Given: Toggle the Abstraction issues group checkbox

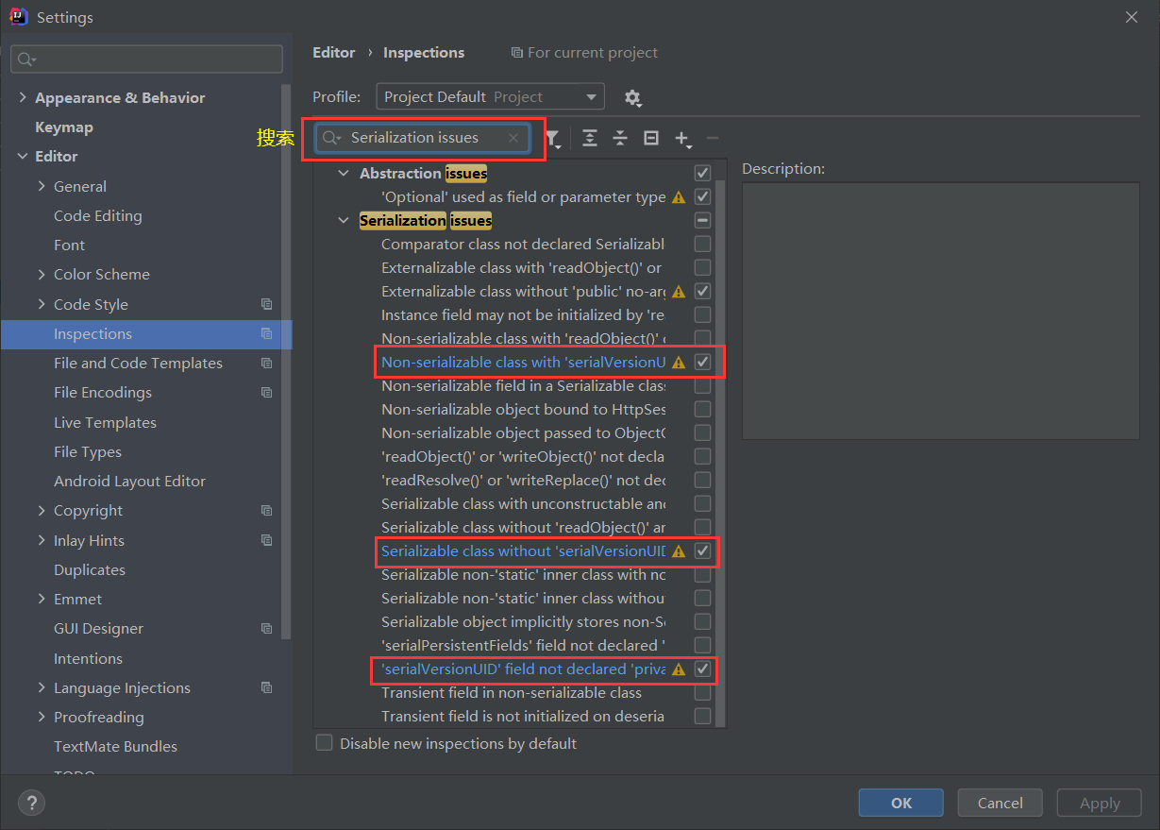Looking at the screenshot, I should tap(702, 173).
